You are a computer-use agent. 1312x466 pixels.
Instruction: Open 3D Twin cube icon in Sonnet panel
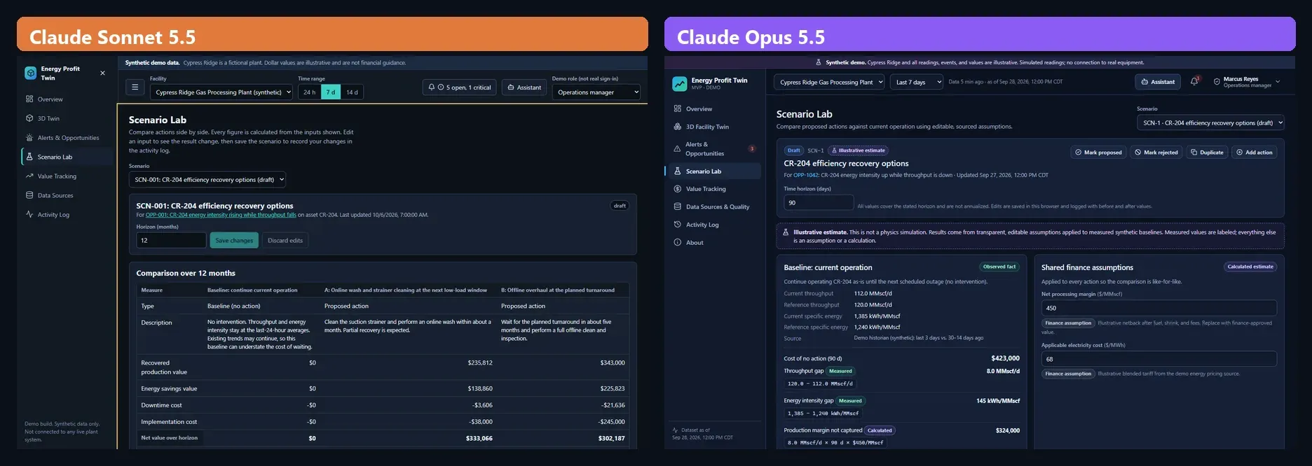(x=29, y=118)
